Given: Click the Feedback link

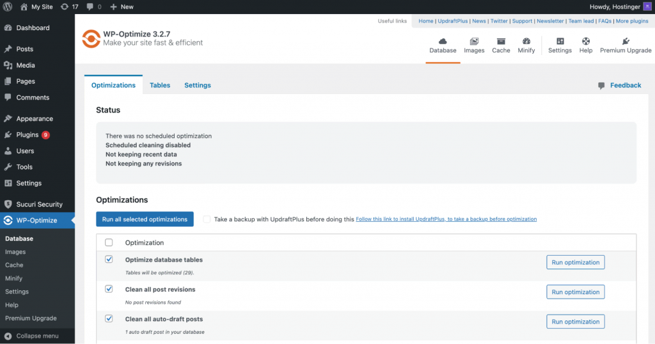Looking at the screenshot, I should 625,85.
